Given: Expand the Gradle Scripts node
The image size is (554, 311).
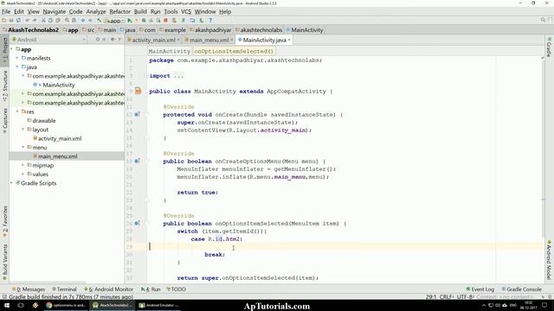Looking at the screenshot, I should click(x=11, y=183).
